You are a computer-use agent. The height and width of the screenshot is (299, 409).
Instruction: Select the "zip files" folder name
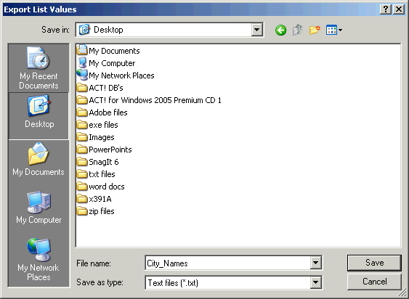(x=102, y=211)
